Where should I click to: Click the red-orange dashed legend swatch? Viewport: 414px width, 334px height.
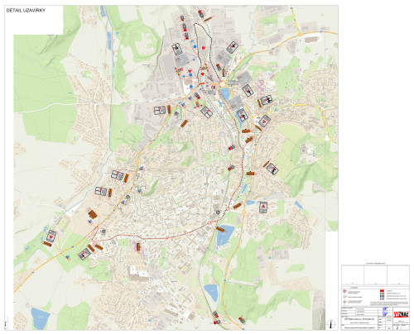[382, 293]
